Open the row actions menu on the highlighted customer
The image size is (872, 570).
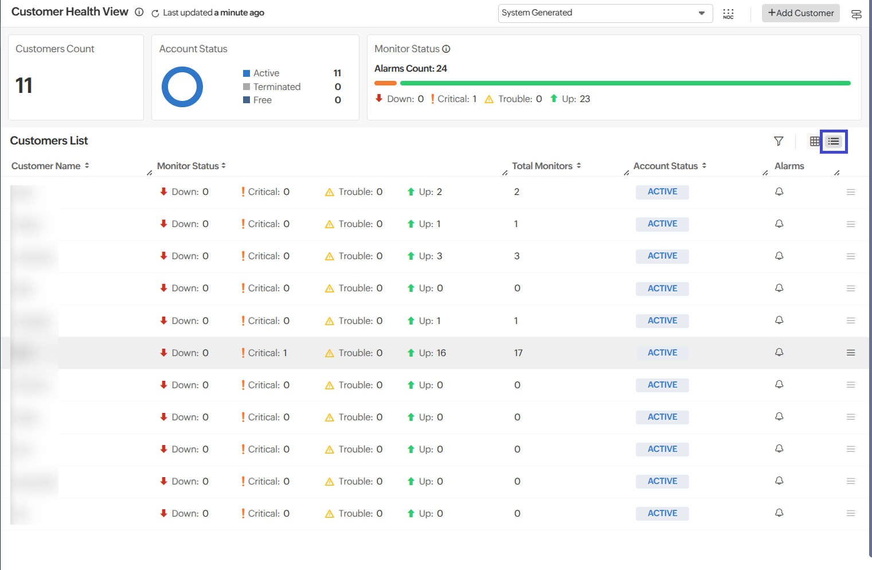coord(851,353)
